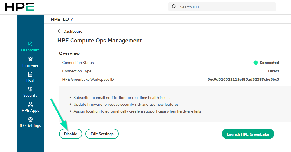The height and width of the screenshot is (152, 291).
Task: Launch HPE GreenLake
Action: click(248, 134)
